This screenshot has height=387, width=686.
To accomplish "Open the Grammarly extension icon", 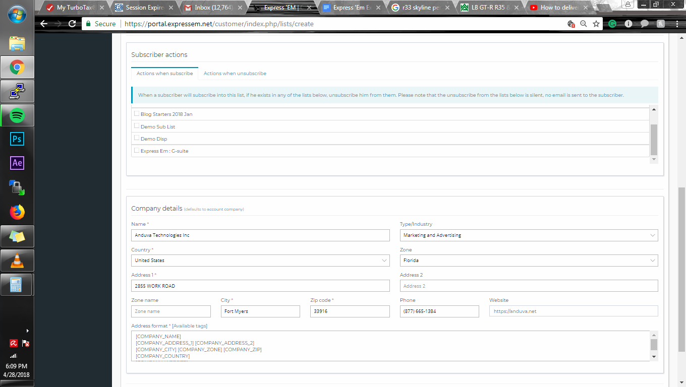I will [x=612, y=24].
